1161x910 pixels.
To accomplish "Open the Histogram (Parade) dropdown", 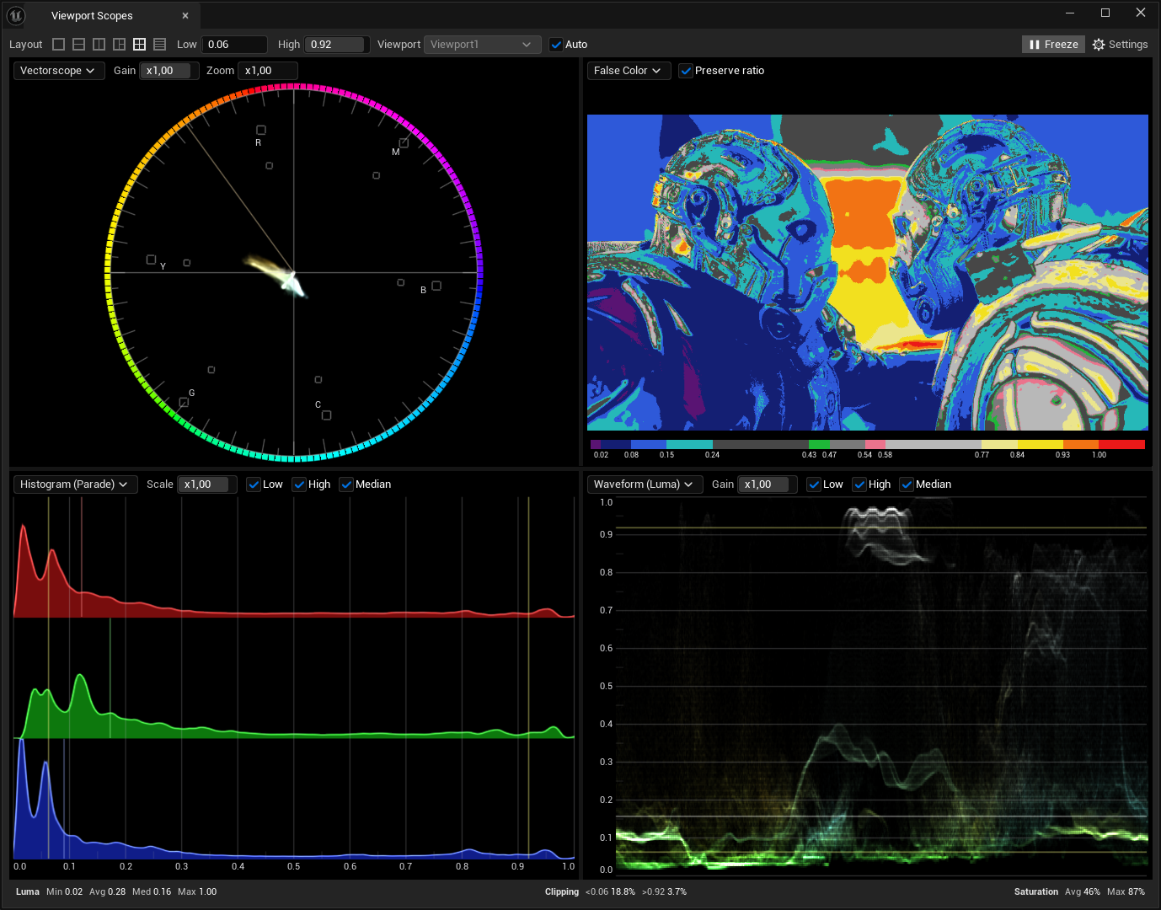I will point(75,484).
